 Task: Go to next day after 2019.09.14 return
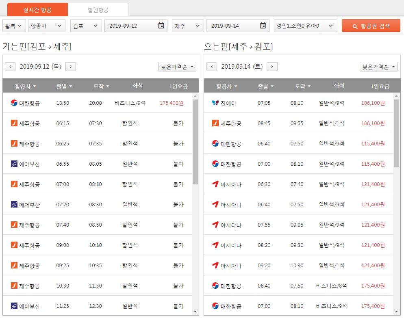272,67
